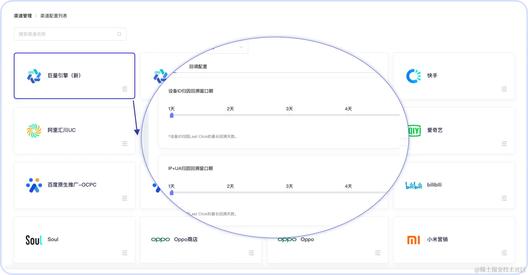Click the 阿里汇川UC logo icon
Viewport: 528px width, 275px height.
point(34,130)
